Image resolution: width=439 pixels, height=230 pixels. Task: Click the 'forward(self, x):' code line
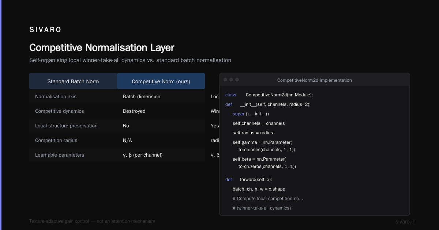point(256,180)
